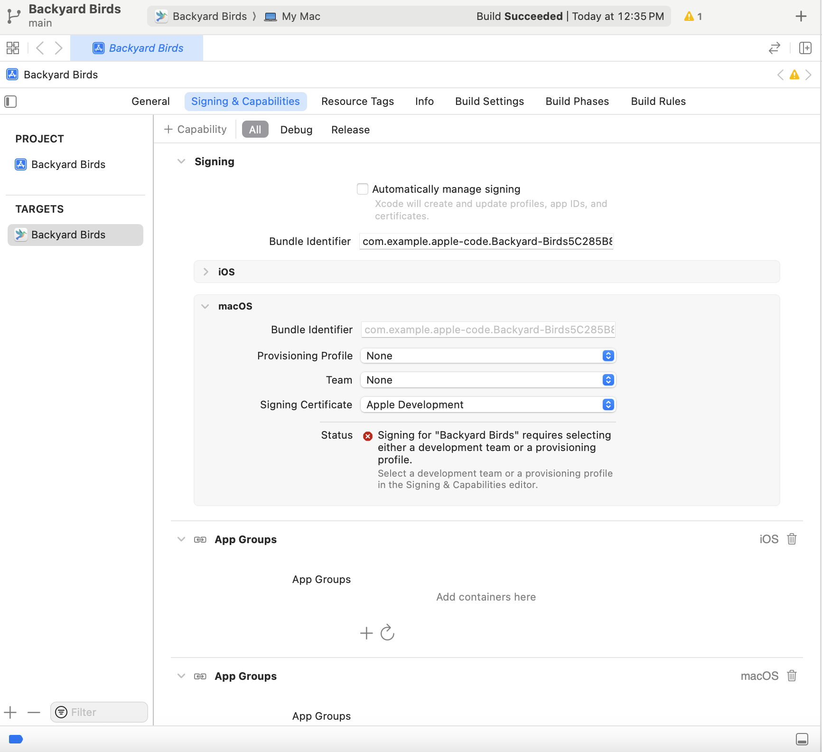Click the Backyard Birds scheme hummingbird icon
This screenshot has width=822, height=752.
pyautogui.click(x=161, y=16)
